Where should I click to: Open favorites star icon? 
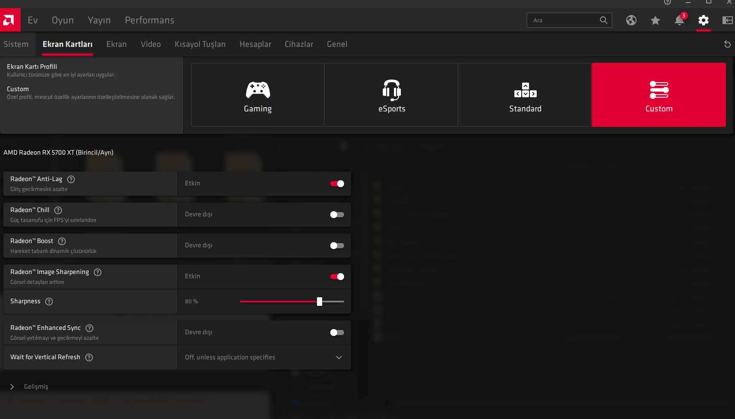coord(655,20)
